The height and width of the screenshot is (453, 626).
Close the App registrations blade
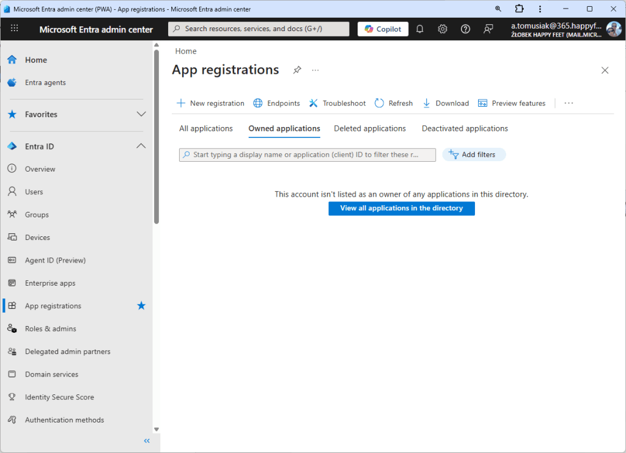point(605,70)
